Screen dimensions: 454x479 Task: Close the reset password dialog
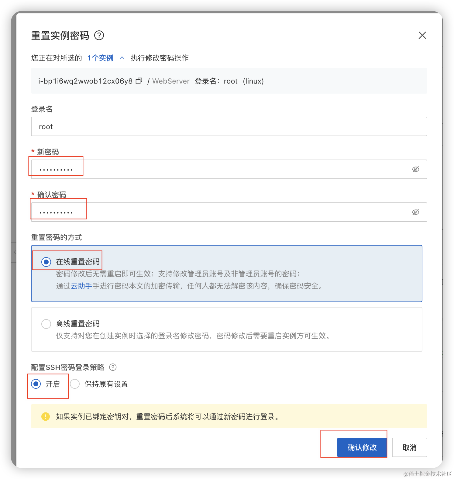coord(422,36)
